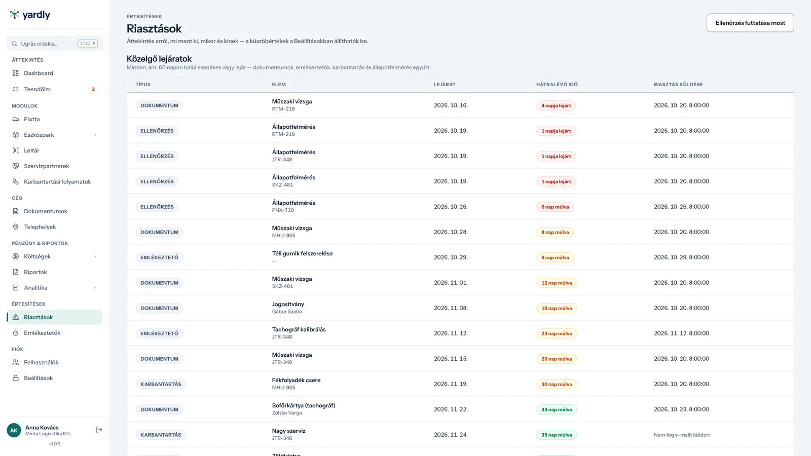This screenshot has width=811, height=456.
Task: Click the Telephelyek map pin icon
Action: 16,227
